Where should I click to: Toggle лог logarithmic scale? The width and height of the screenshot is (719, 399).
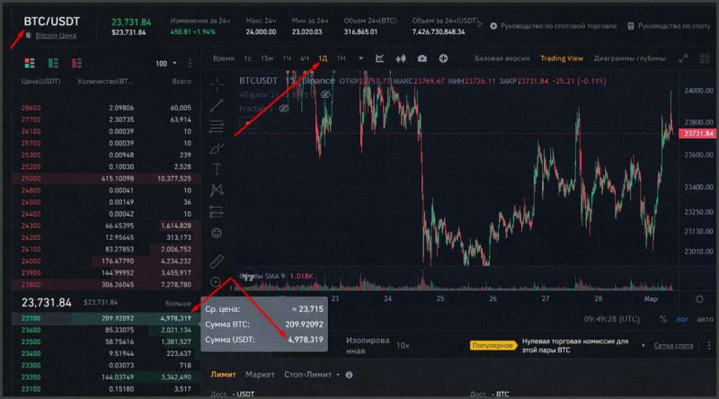[682, 319]
